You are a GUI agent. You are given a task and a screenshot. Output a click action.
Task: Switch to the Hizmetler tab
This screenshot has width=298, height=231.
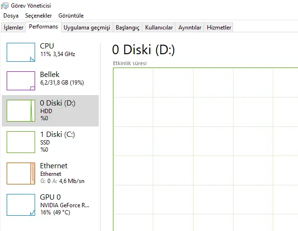pyautogui.click(x=219, y=28)
